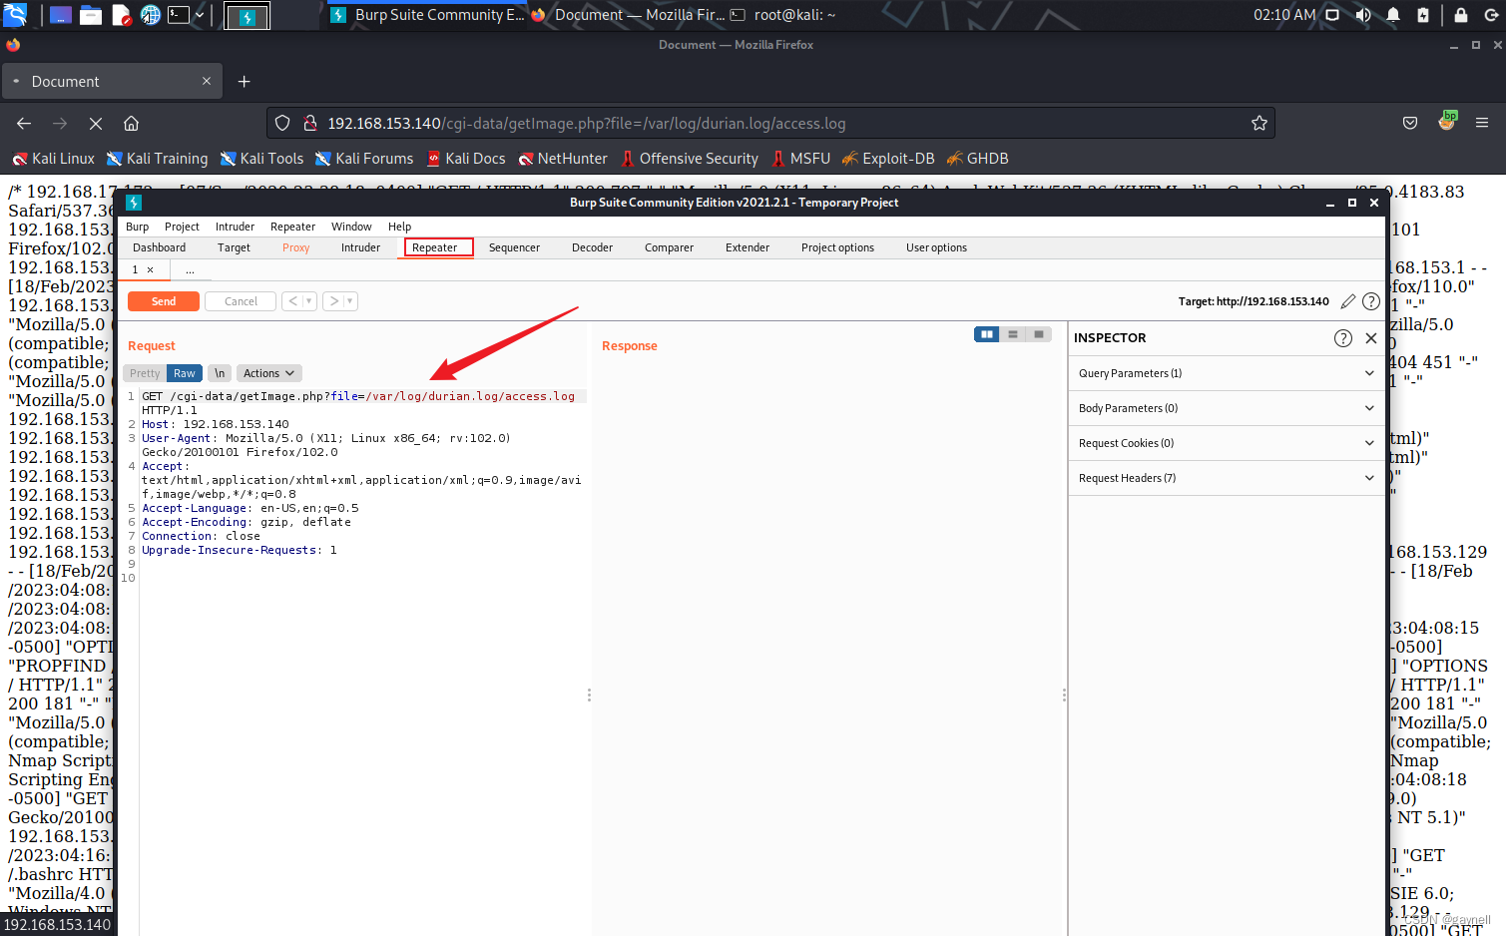Open the Window menu in Burp Suite
The image size is (1506, 936).
(351, 227)
